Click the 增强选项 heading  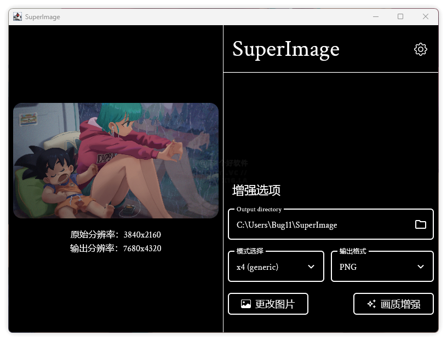tap(256, 190)
